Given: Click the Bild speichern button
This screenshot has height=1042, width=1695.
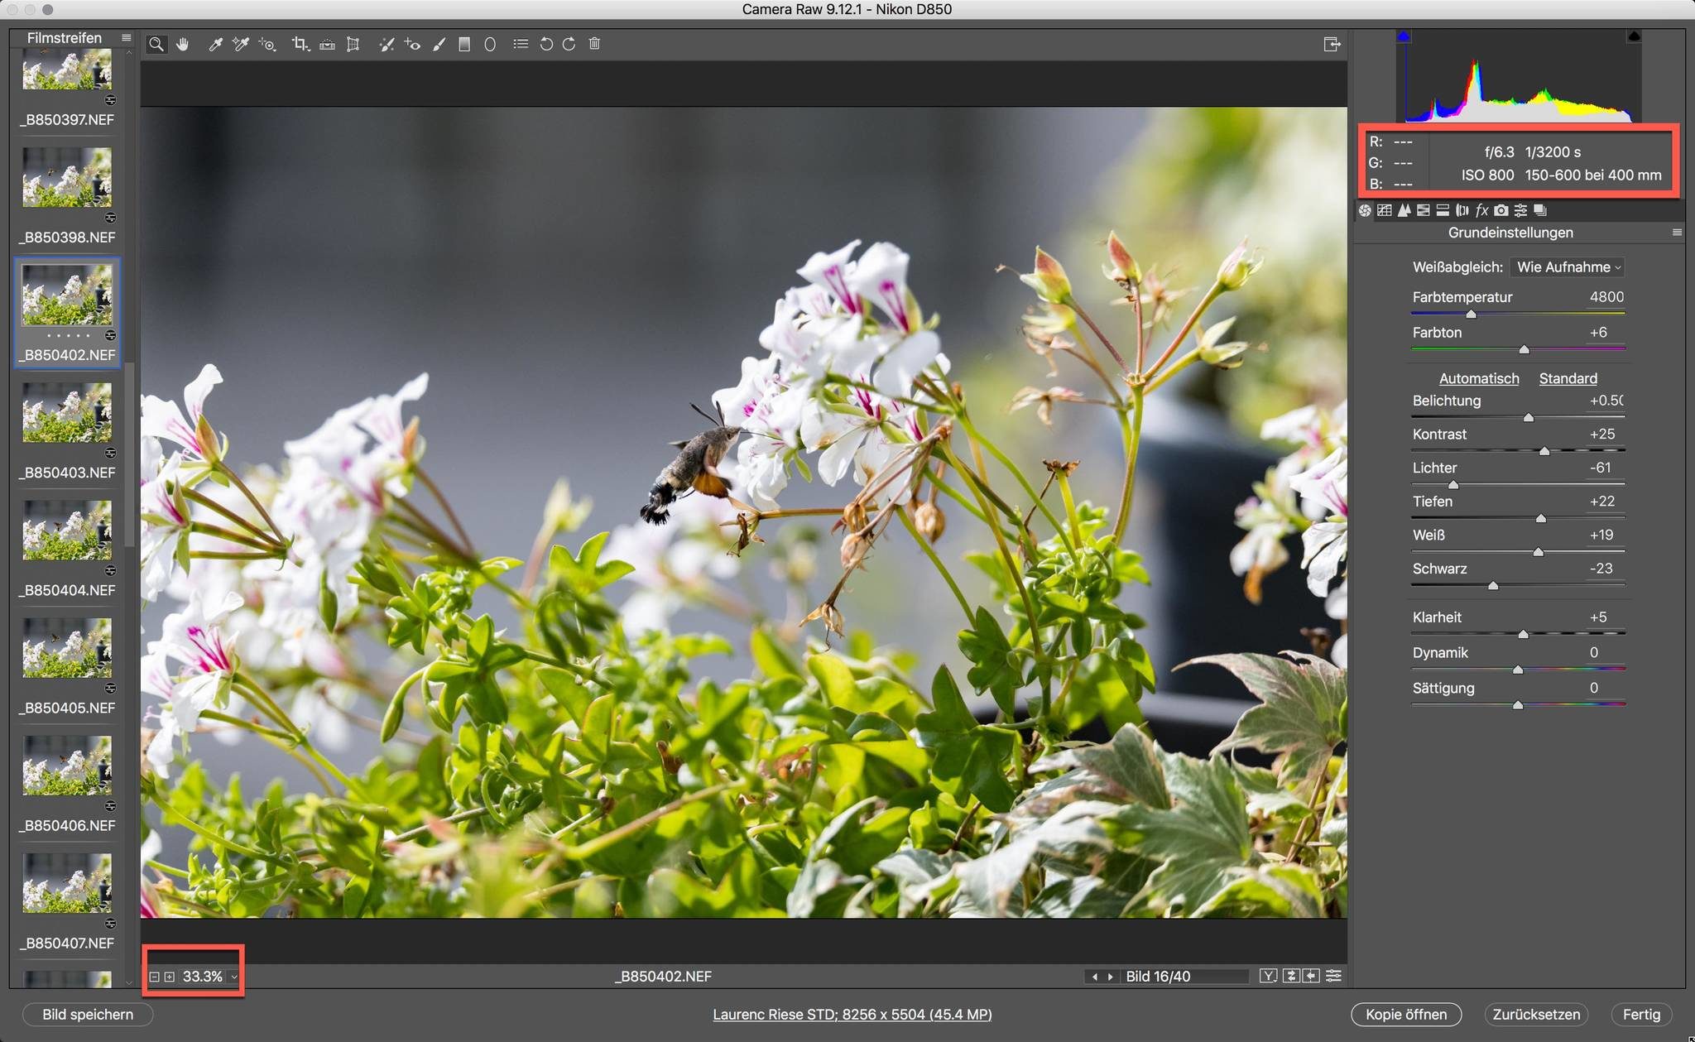Looking at the screenshot, I should click(88, 1014).
